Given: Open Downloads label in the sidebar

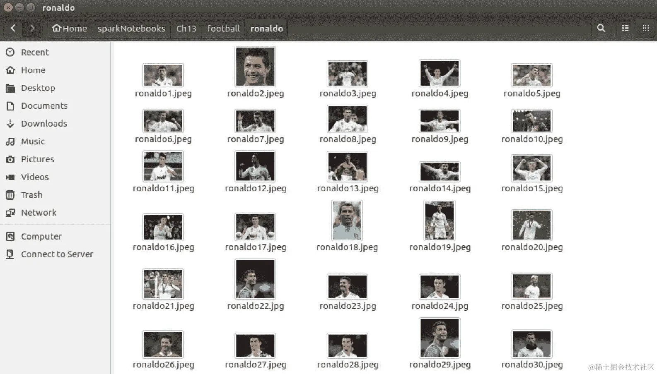Looking at the screenshot, I should tap(44, 123).
